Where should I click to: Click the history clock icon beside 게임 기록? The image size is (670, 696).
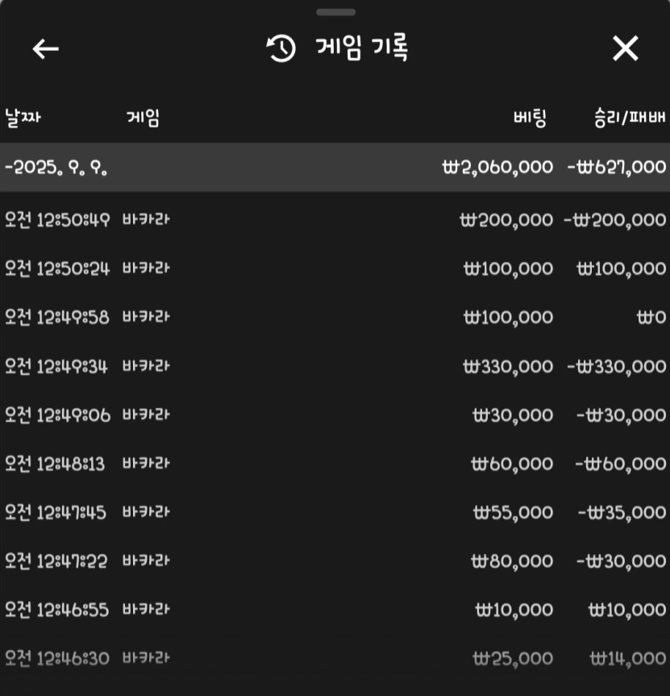click(281, 48)
